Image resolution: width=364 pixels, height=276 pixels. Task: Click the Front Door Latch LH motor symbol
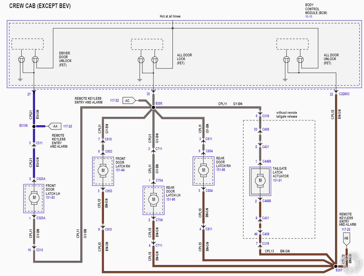(34, 198)
